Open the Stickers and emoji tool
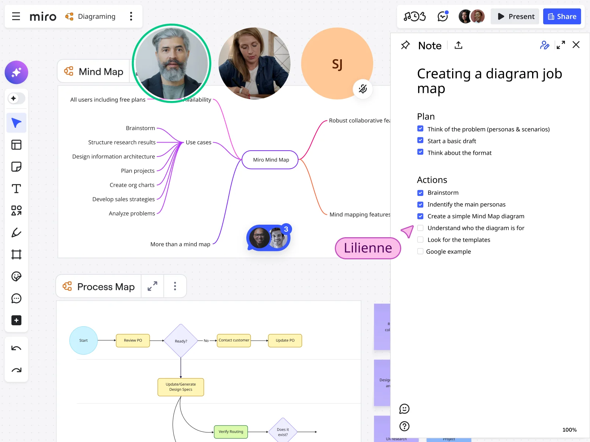The width and height of the screenshot is (590, 442). (16, 276)
